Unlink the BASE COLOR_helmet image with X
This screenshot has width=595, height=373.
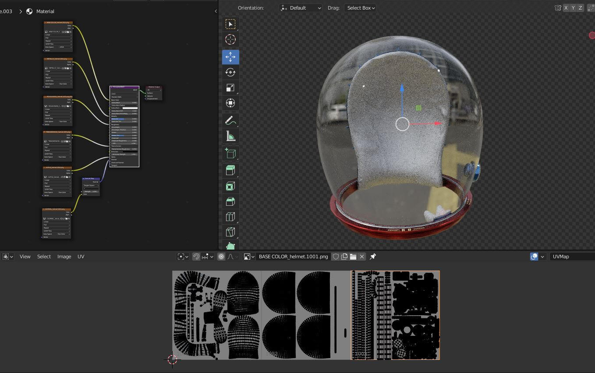pos(362,257)
